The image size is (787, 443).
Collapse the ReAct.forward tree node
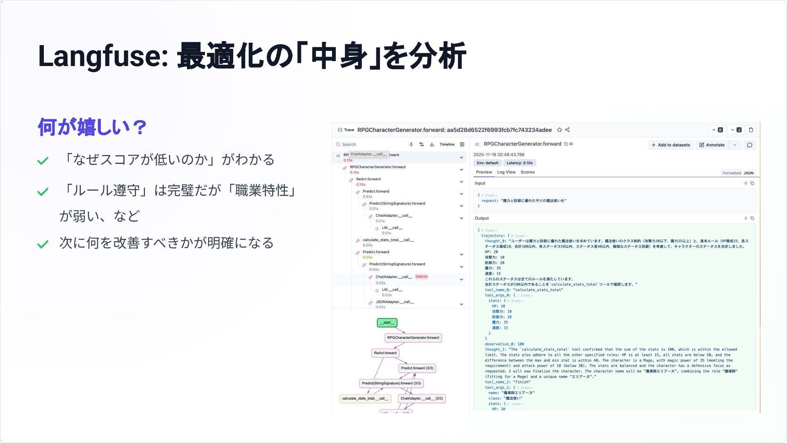[461, 182]
